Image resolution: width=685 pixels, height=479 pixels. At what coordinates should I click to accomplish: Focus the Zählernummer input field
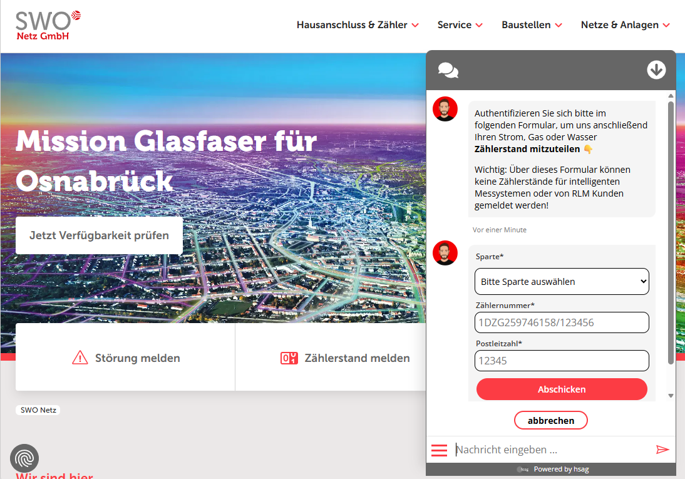(562, 322)
